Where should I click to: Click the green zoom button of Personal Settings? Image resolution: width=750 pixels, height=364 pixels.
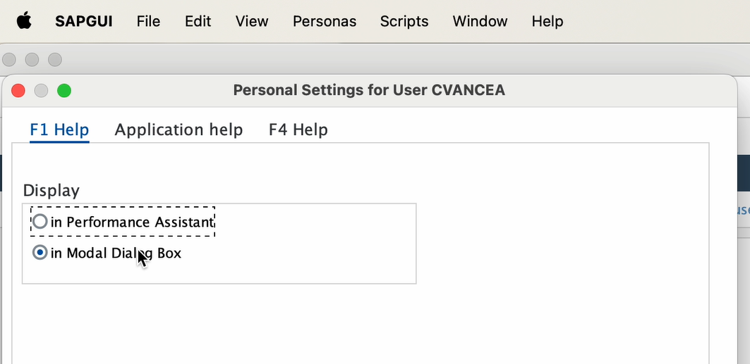pos(64,90)
